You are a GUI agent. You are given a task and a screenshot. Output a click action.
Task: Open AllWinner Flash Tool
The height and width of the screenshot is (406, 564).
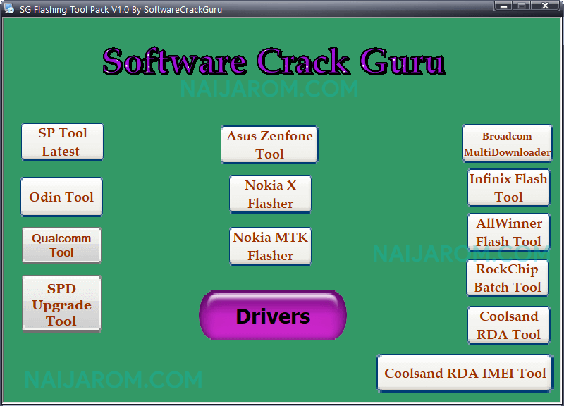(508, 233)
